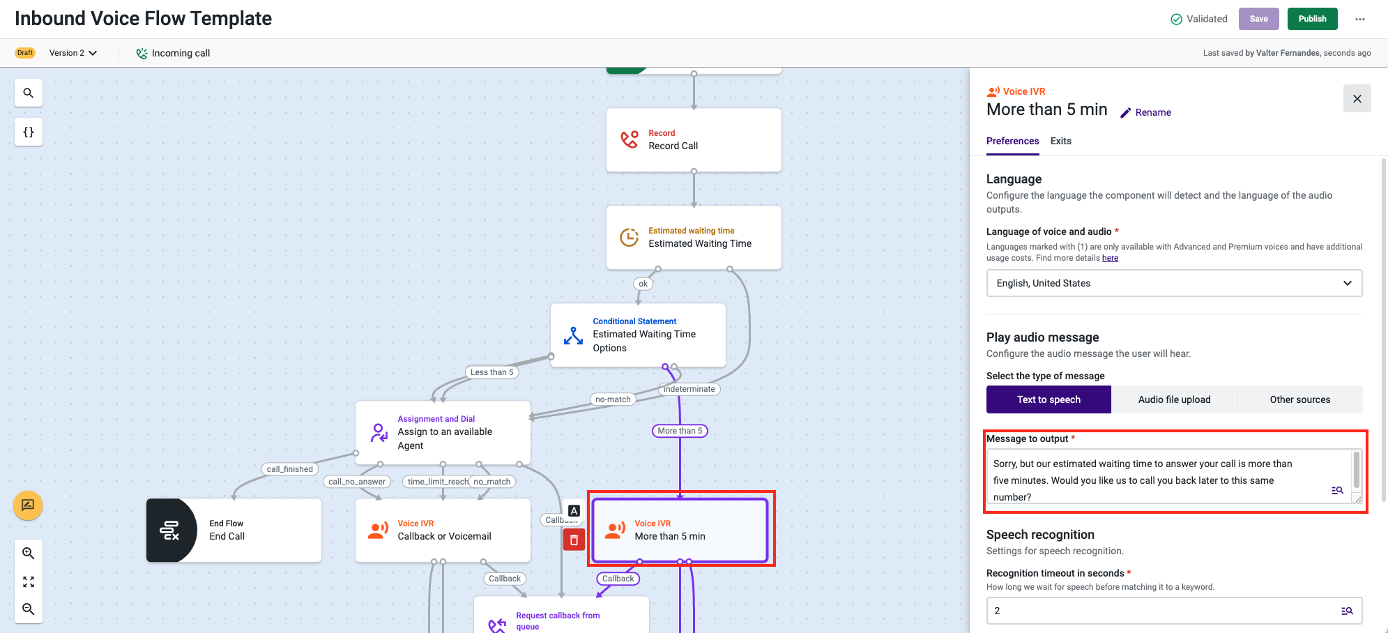1388x633 pixels.
Task: Select the End Flow black icon
Action: point(170,531)
